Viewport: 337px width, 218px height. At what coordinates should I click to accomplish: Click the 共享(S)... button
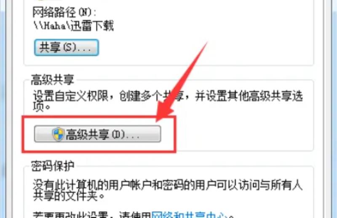[x=67, y=47]
